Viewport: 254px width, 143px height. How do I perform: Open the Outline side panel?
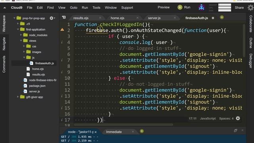pos(250,43)
